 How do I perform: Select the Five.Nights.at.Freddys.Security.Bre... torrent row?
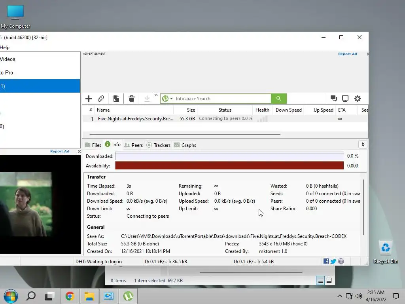(x=225, y=119)
